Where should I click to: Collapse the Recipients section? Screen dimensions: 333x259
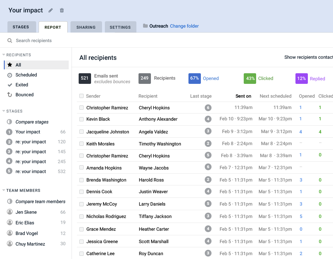click(4, 55)
